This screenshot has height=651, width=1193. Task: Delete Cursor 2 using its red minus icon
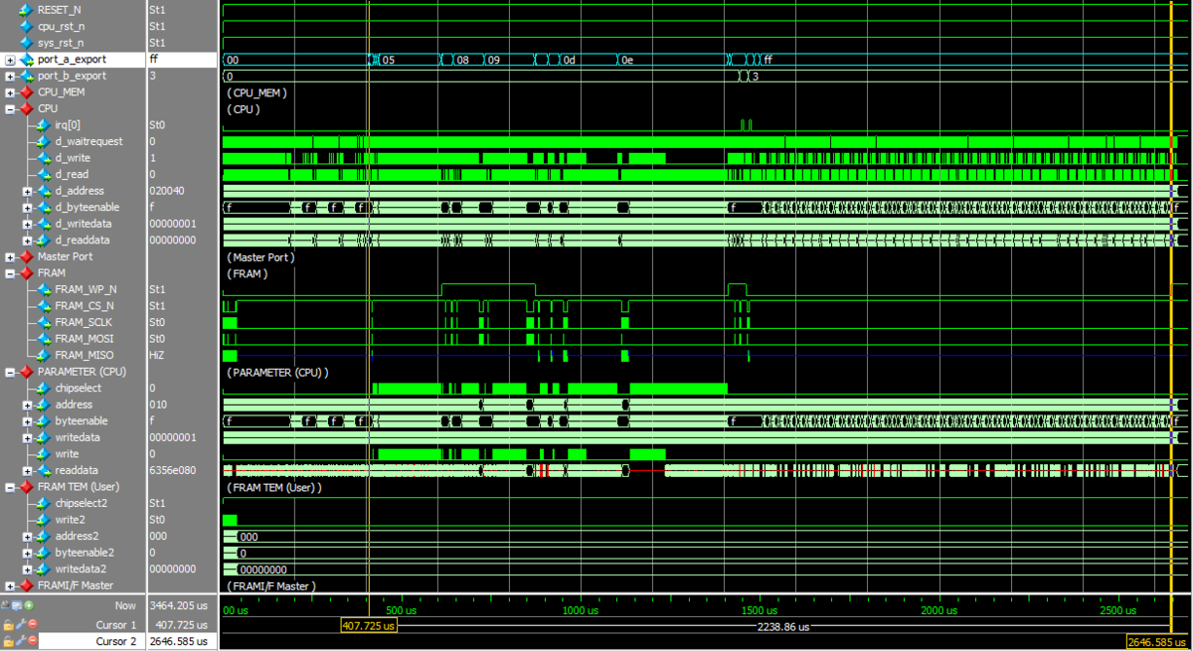[32, 641]
